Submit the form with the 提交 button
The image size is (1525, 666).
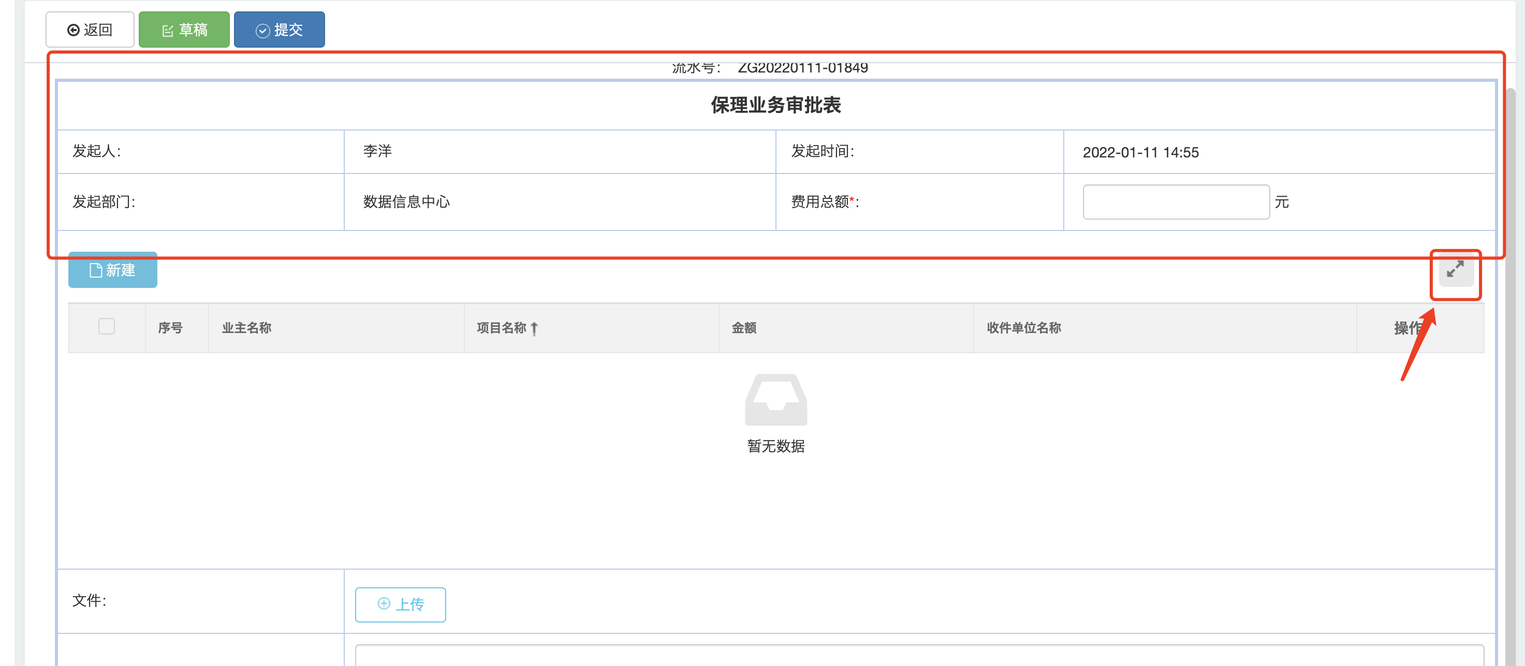(x=280, y=30)
